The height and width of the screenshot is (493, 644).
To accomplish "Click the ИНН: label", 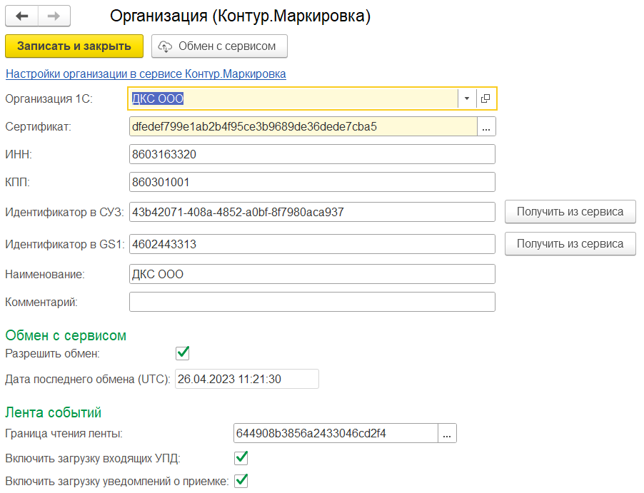I will [19, 154].
